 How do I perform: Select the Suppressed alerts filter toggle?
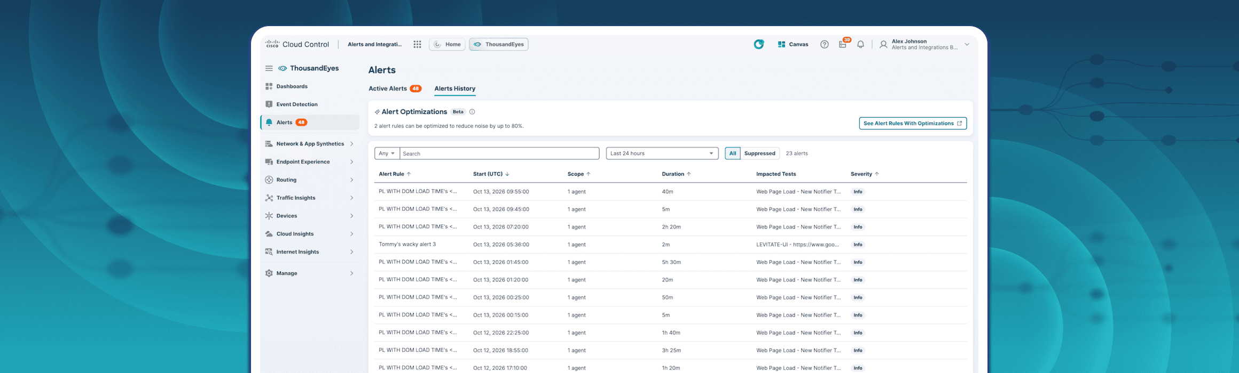point(760,153)
